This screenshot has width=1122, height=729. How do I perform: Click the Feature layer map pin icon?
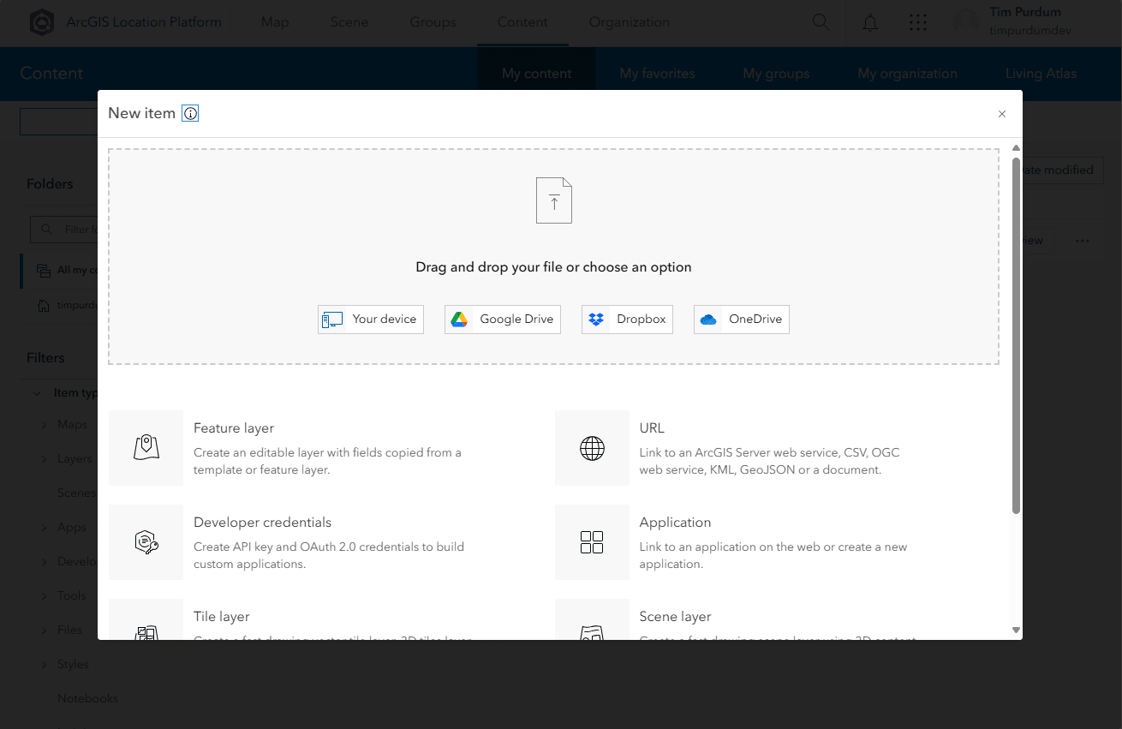click(146, 448)
